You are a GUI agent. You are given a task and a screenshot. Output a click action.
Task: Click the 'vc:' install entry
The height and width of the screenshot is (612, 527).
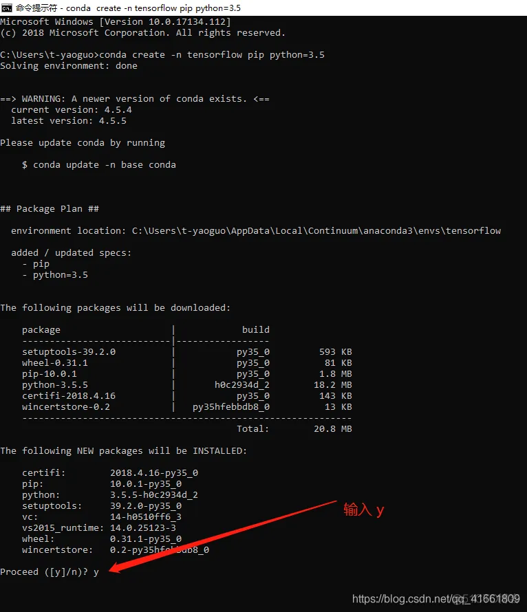(30, 517)
